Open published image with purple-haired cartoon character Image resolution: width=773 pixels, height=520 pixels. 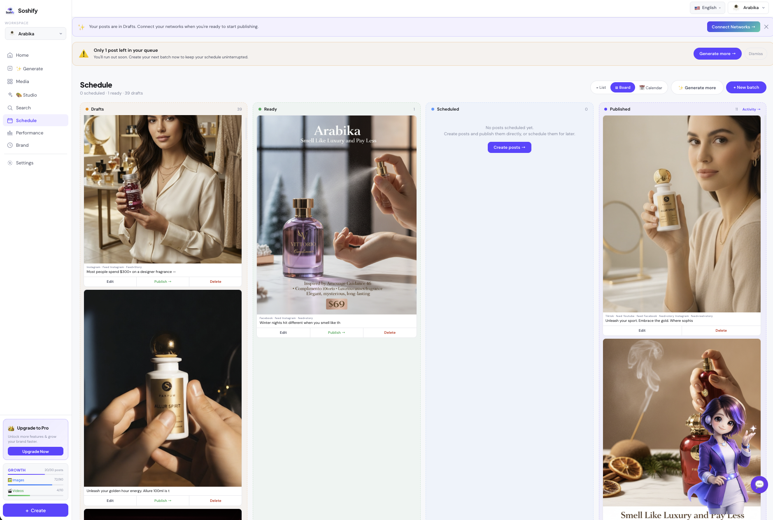click(682, 429)
